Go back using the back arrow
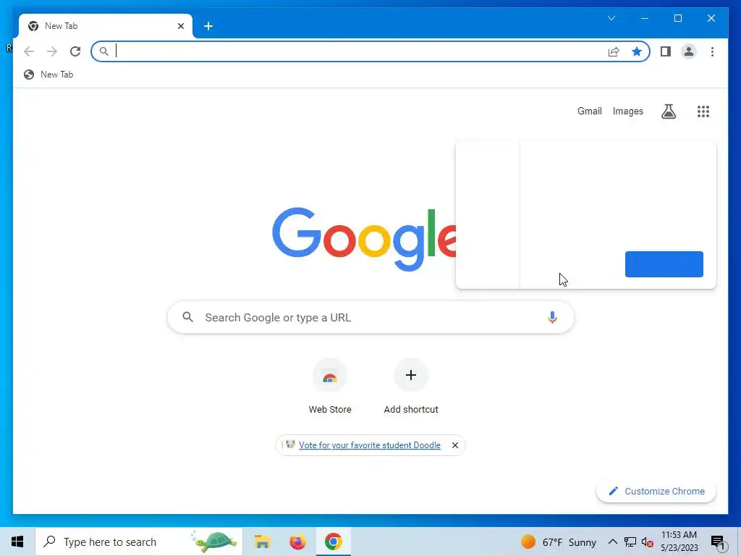 [29, 51]
